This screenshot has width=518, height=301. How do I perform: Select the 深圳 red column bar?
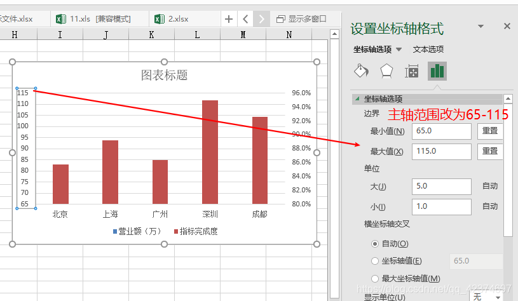tap(210, 152)
